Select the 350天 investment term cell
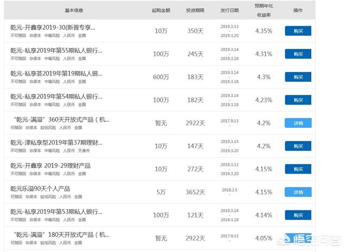 (x=195, y=31)
